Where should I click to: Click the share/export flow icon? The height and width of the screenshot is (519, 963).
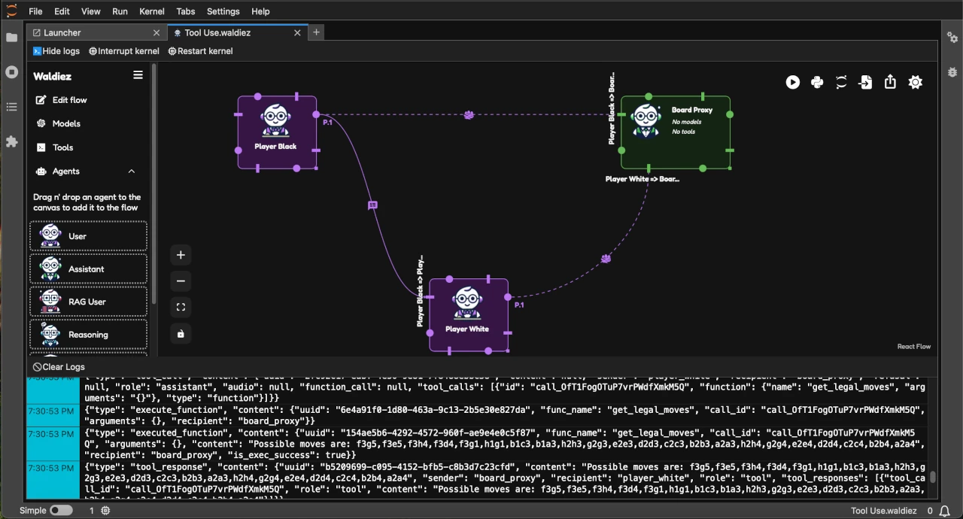tap(890, 83)
